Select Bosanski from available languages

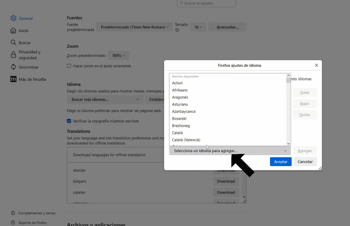click(x=228, y=118)
